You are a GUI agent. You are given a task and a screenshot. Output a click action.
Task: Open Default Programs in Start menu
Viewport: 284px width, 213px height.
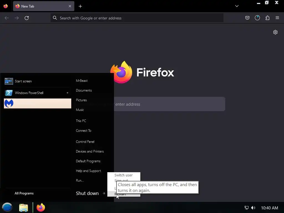[x=88, y=161]
